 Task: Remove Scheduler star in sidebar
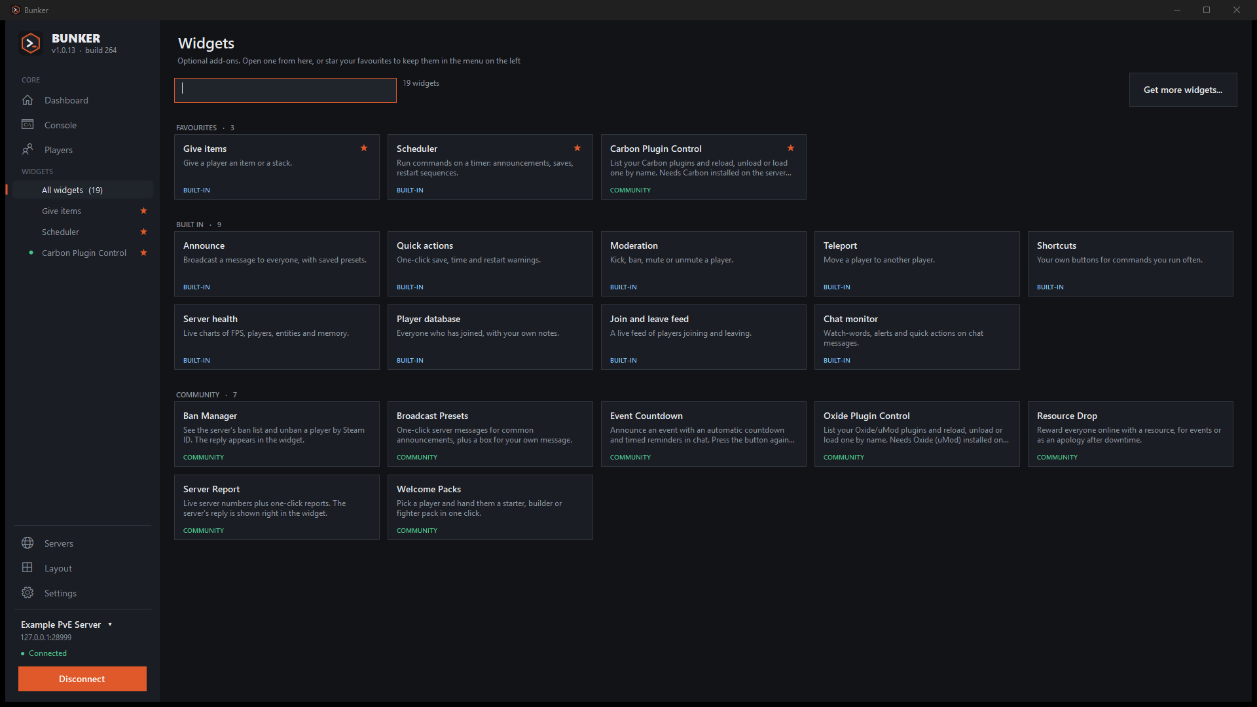tap(143, 232)
